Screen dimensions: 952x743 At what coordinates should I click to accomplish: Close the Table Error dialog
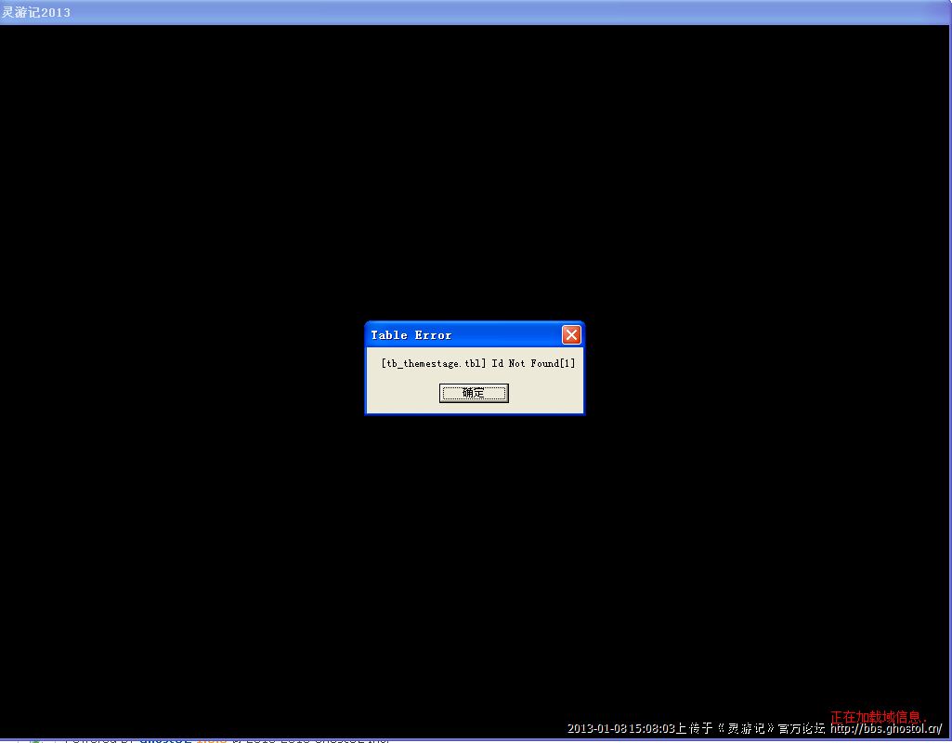[x=571, y=334]
